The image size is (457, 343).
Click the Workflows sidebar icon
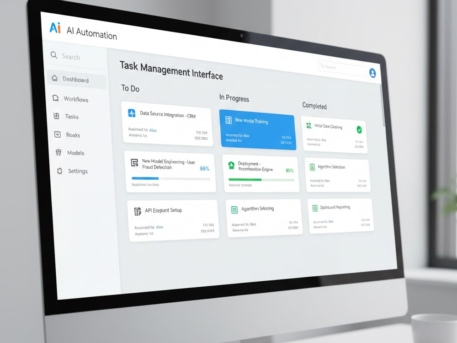55,98
